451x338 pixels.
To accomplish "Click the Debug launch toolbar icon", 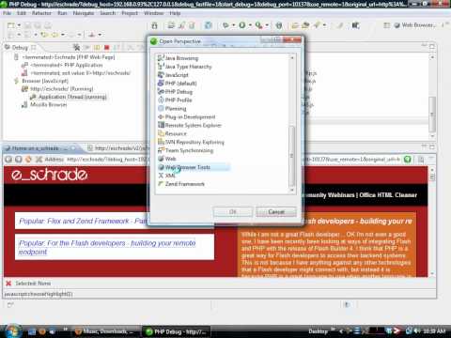I will tap(225, 25).
